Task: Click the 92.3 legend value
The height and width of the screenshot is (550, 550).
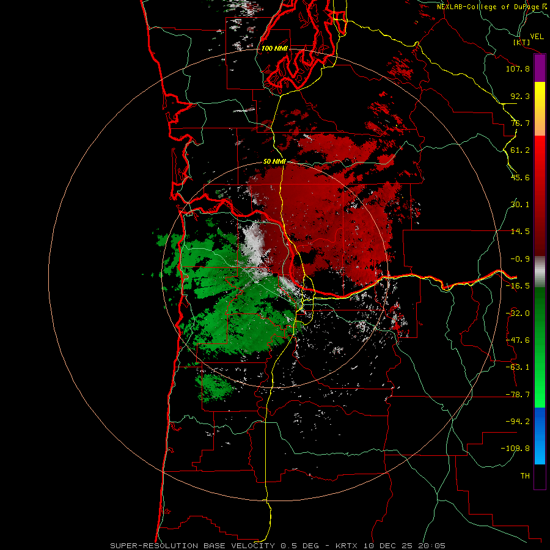Action: point(520,96)
